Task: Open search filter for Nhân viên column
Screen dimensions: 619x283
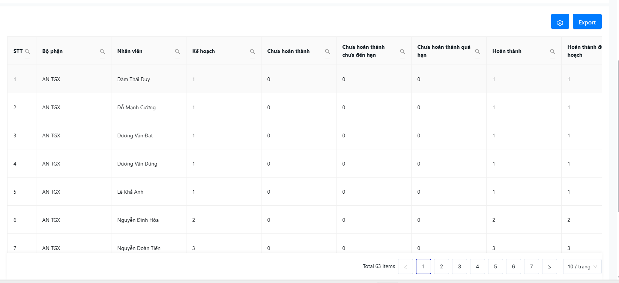Action: (x=177, y=51)
